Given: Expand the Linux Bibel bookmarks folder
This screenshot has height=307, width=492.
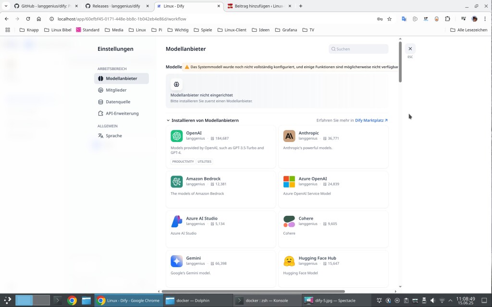Looking at the screenshot, I should [58, 30].
